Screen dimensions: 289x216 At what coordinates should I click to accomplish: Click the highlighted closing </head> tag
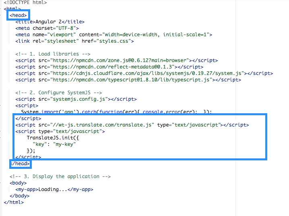point(20,164)
